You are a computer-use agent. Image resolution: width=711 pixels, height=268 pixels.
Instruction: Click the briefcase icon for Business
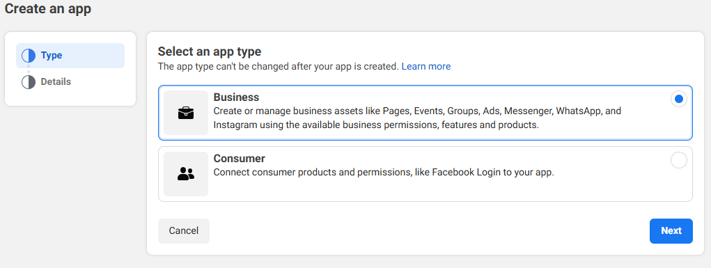186,113
